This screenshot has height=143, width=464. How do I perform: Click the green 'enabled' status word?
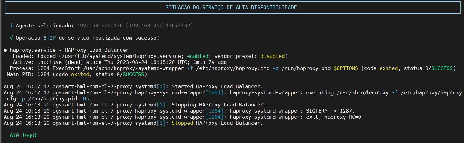tap(198, 56)
